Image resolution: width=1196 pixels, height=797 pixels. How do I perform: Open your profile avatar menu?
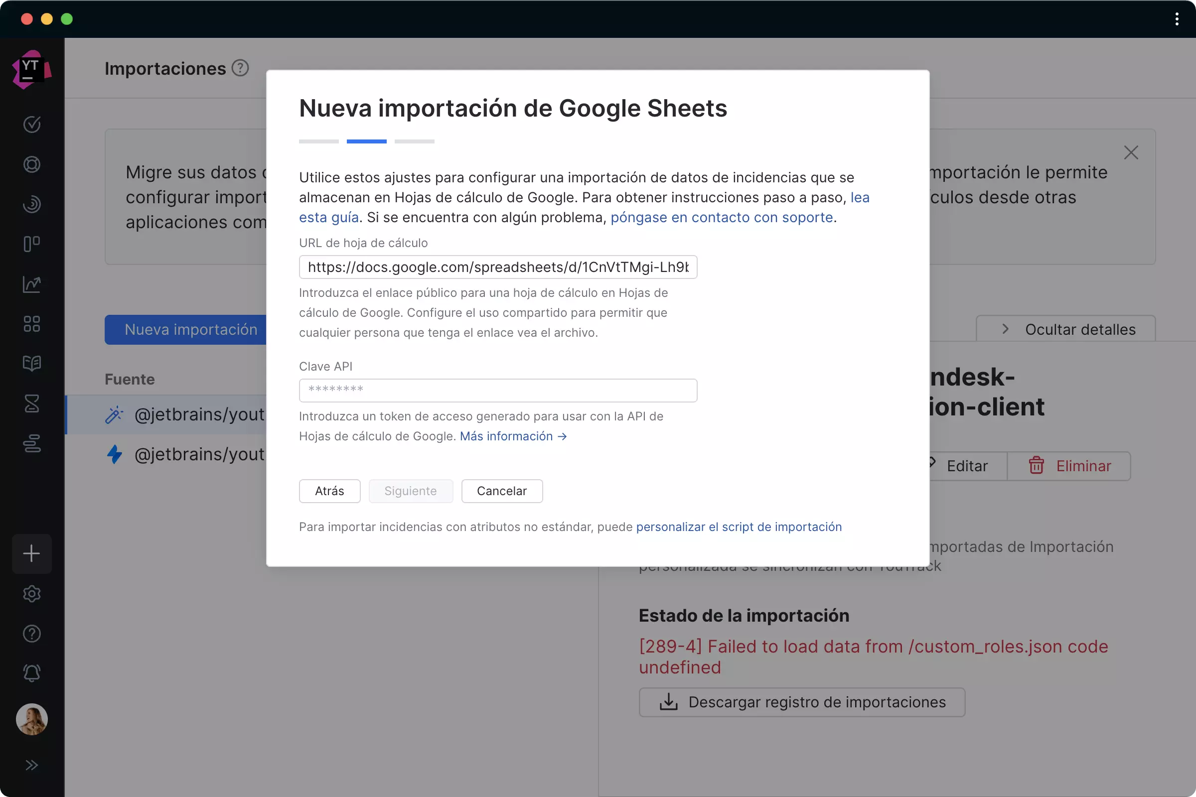(x=32, y=719)
